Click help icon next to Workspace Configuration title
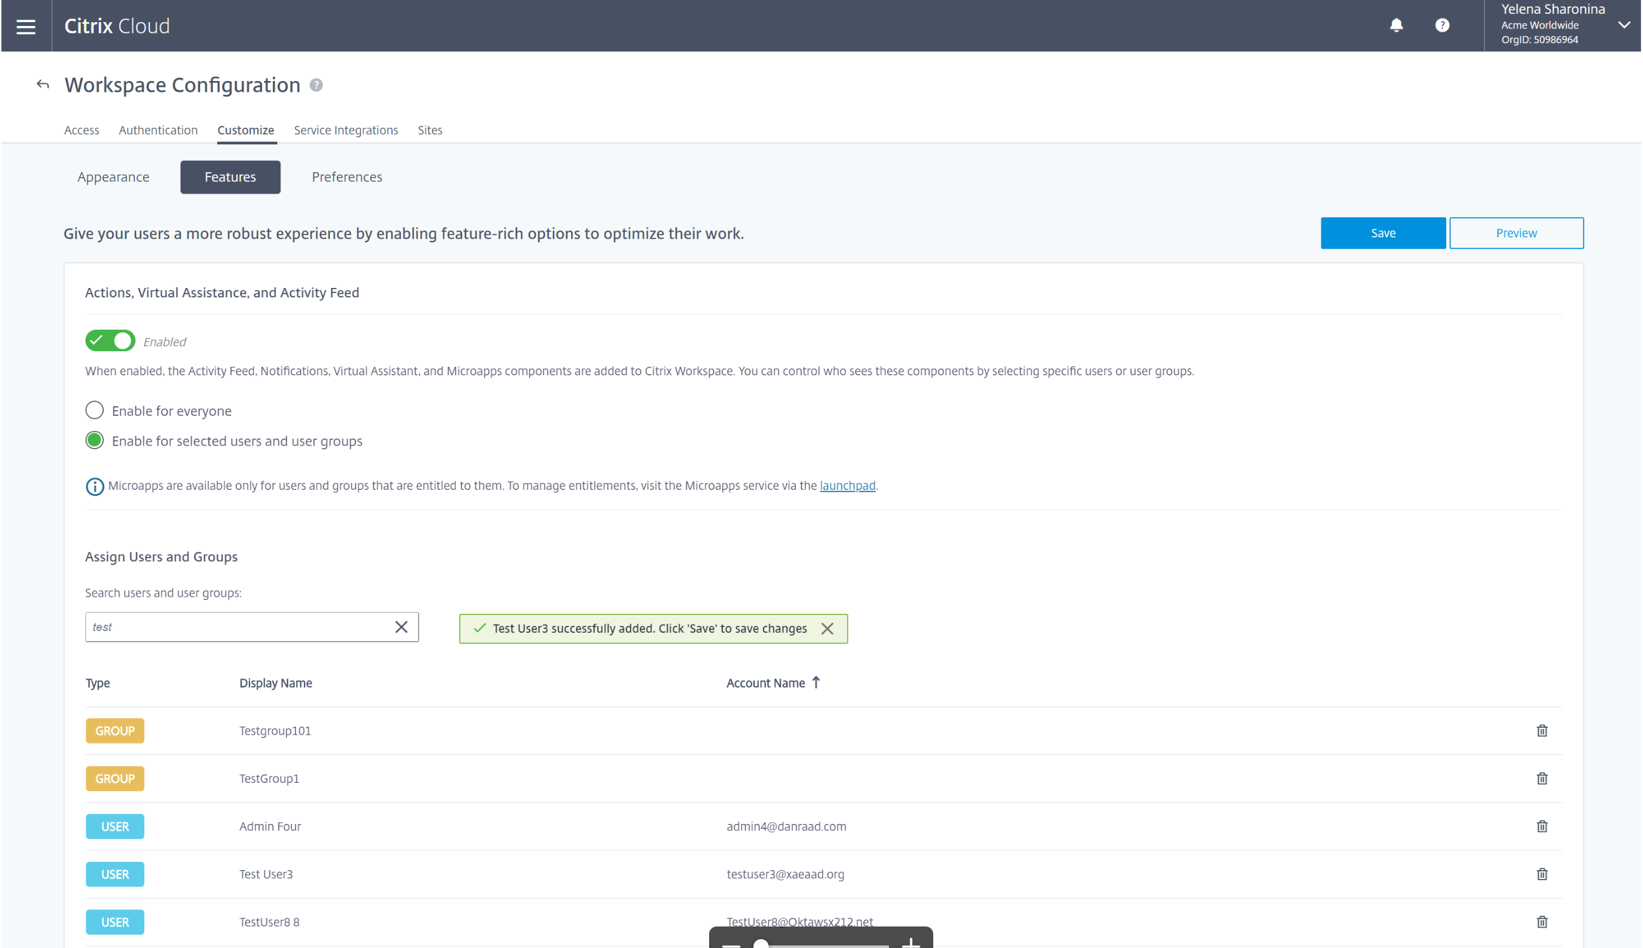 coord(316,85)
